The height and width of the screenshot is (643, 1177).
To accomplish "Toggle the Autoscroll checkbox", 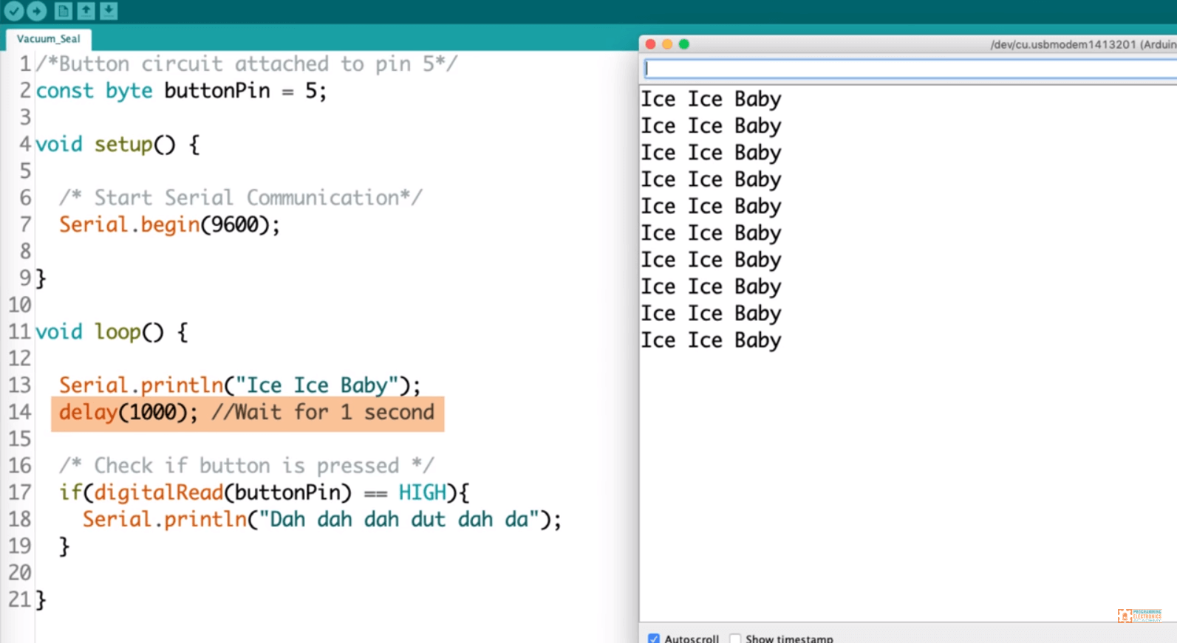I will point(654,639).
